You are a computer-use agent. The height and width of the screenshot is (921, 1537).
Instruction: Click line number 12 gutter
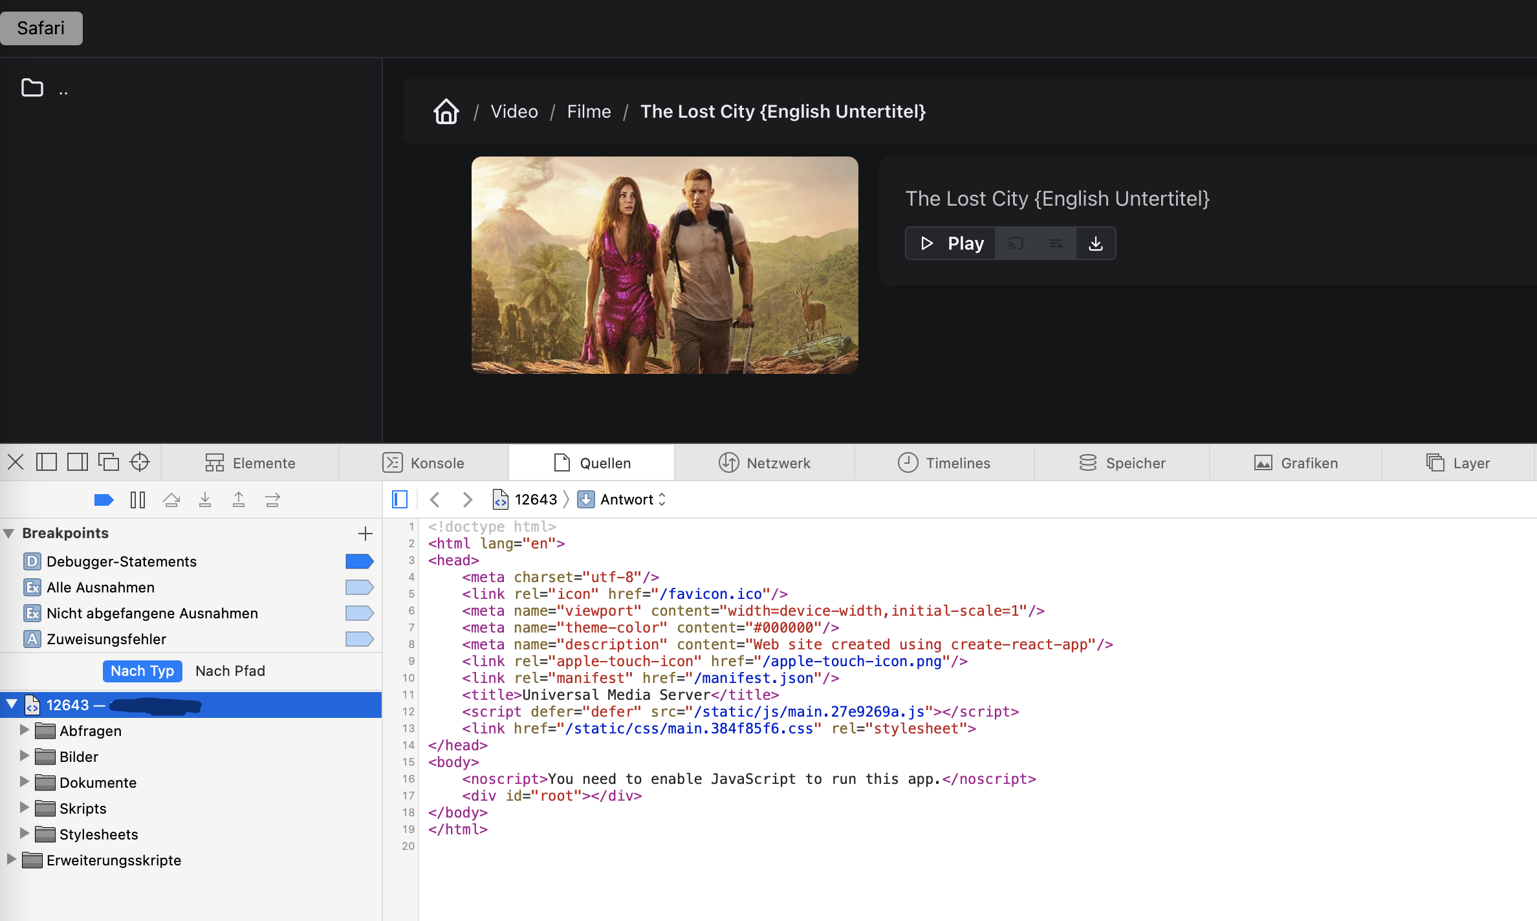[x=408, y=711]
